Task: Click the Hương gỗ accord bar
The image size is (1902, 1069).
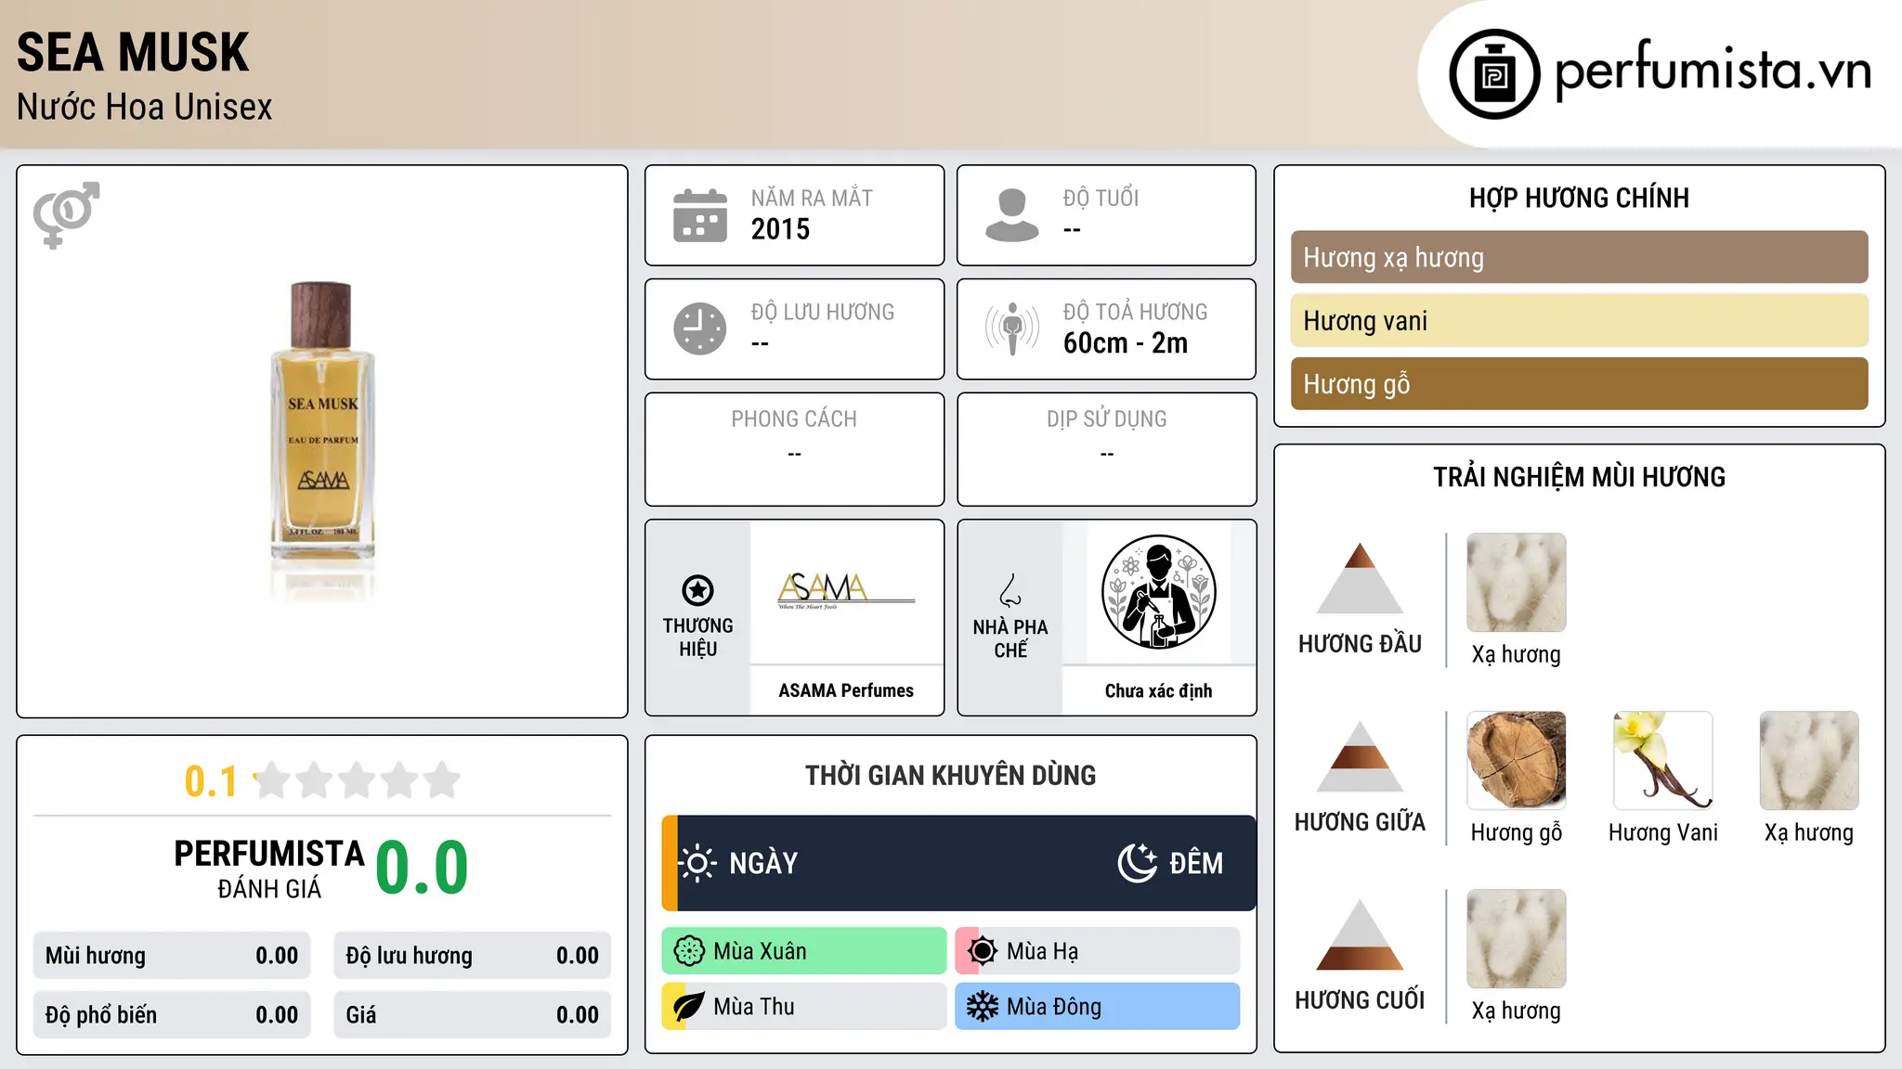Action: tap(1579, 383)
